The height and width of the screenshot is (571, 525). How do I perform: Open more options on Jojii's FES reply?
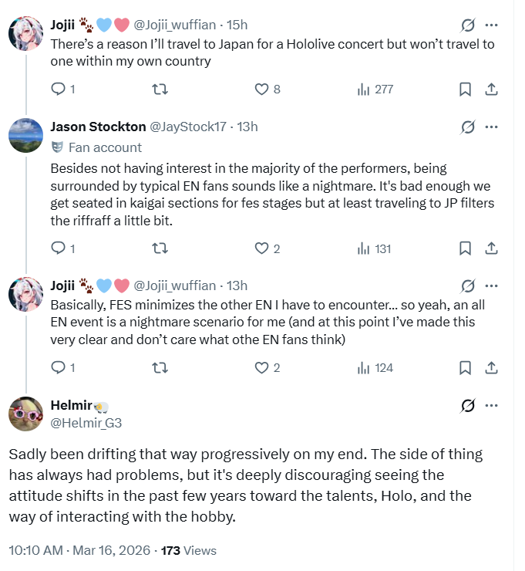point(491,285)
